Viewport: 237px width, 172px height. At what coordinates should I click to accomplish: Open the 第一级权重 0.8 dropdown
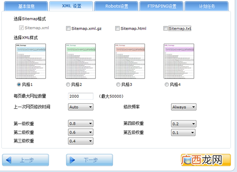click(81, 124)
